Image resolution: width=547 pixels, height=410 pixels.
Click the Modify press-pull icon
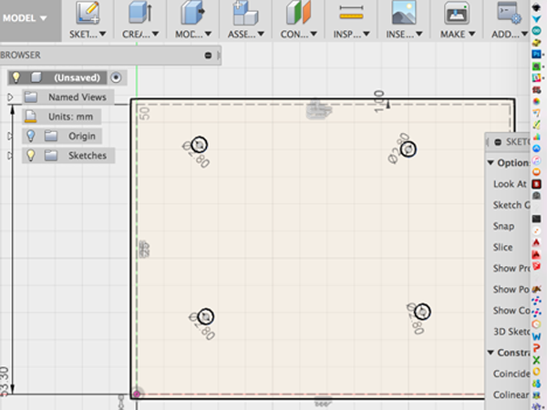[x=192, y=14]
